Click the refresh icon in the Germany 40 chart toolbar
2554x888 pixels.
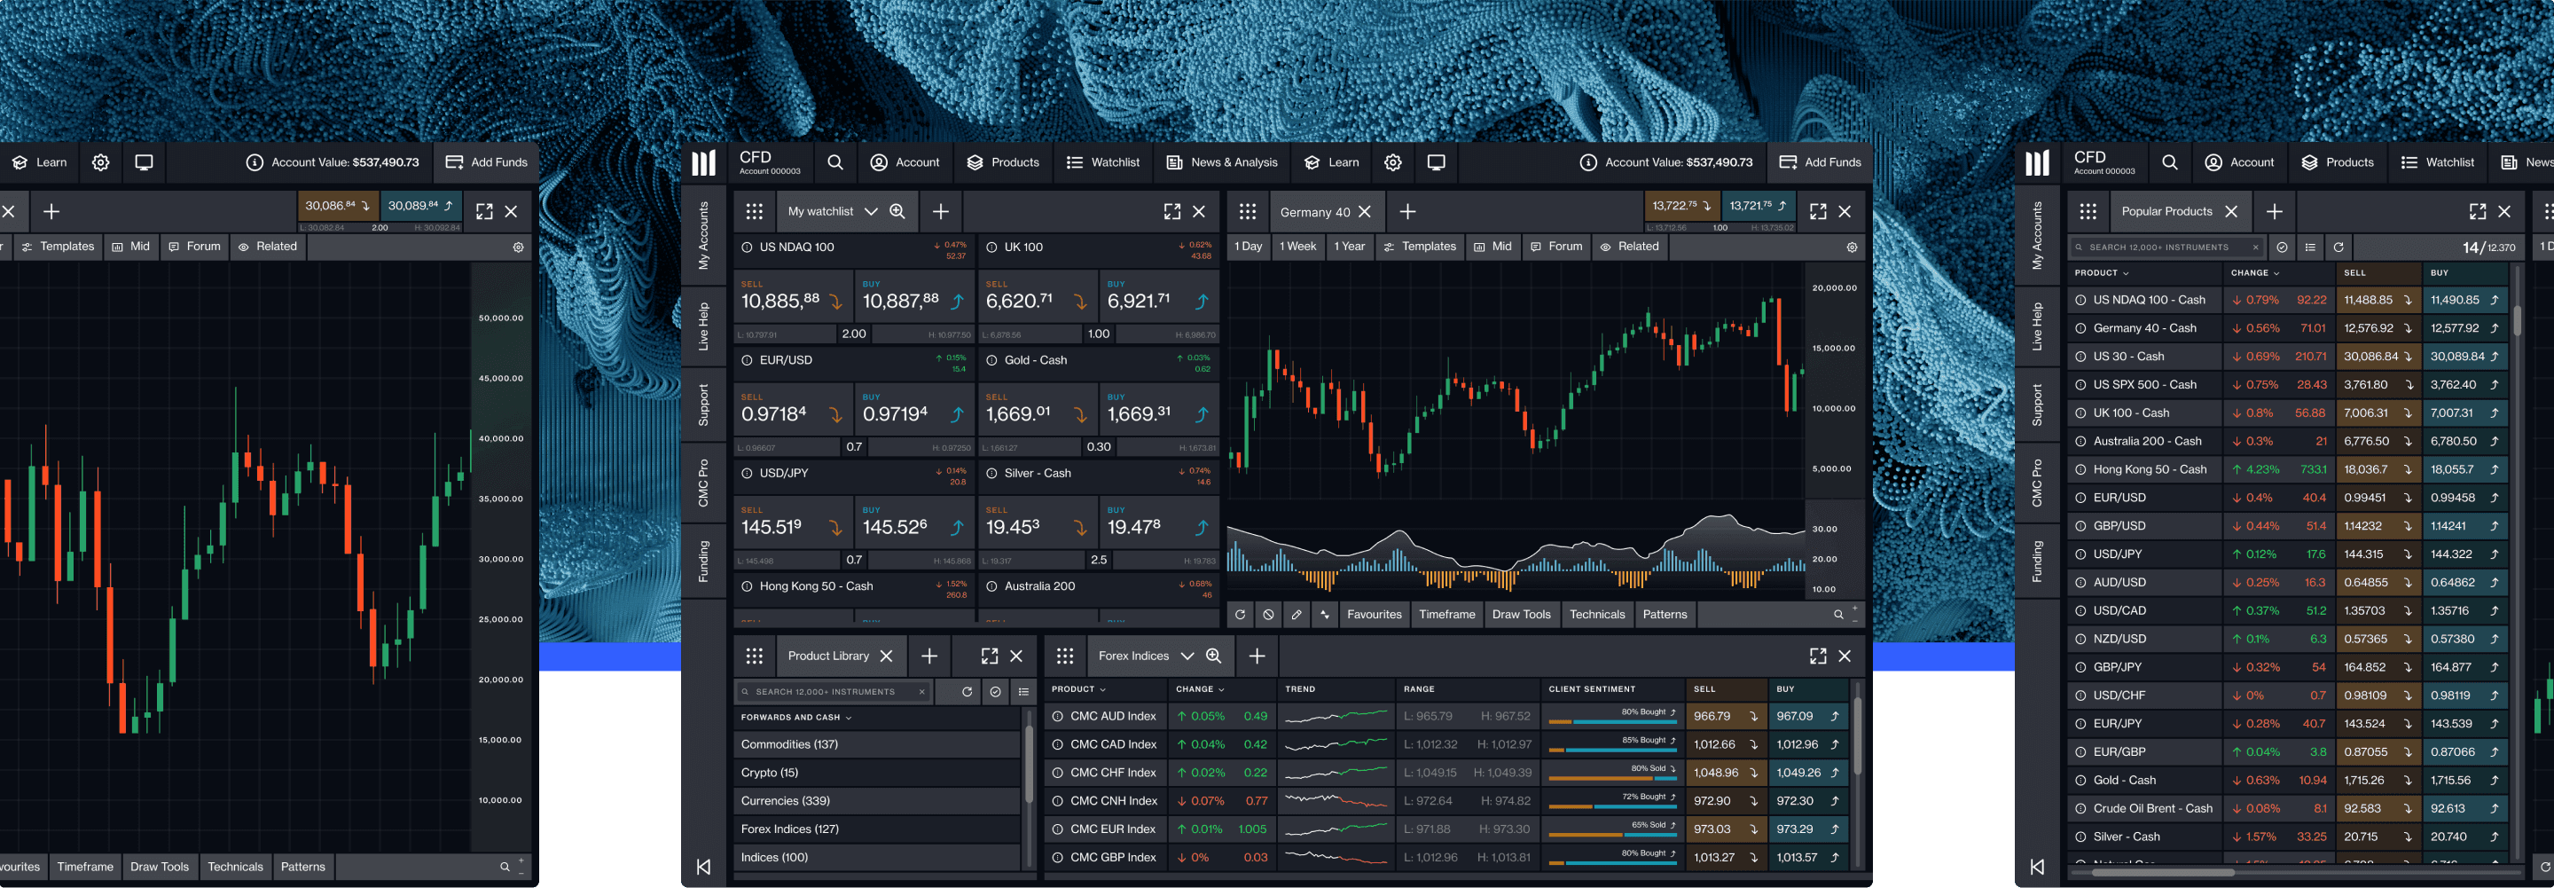[1240, 615]
